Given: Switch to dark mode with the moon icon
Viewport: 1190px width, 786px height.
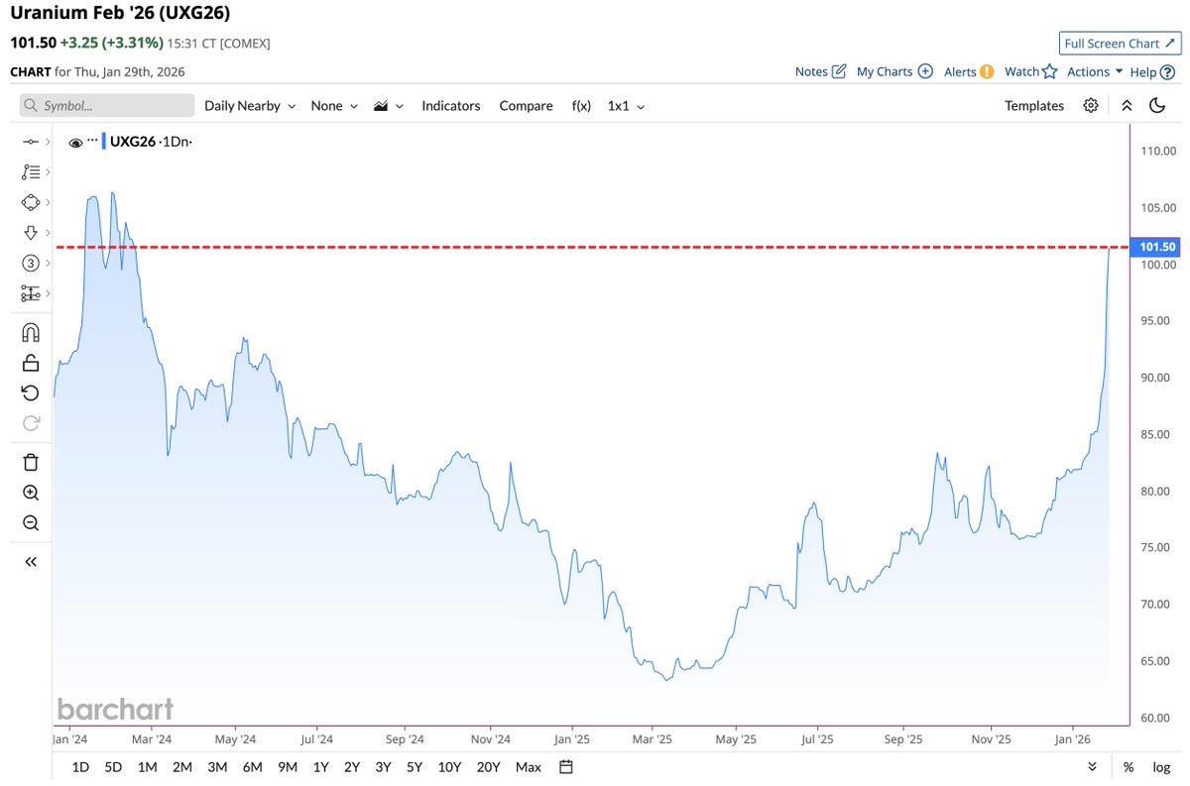Looking at the screenshot, I should (x=1156, y=105).
